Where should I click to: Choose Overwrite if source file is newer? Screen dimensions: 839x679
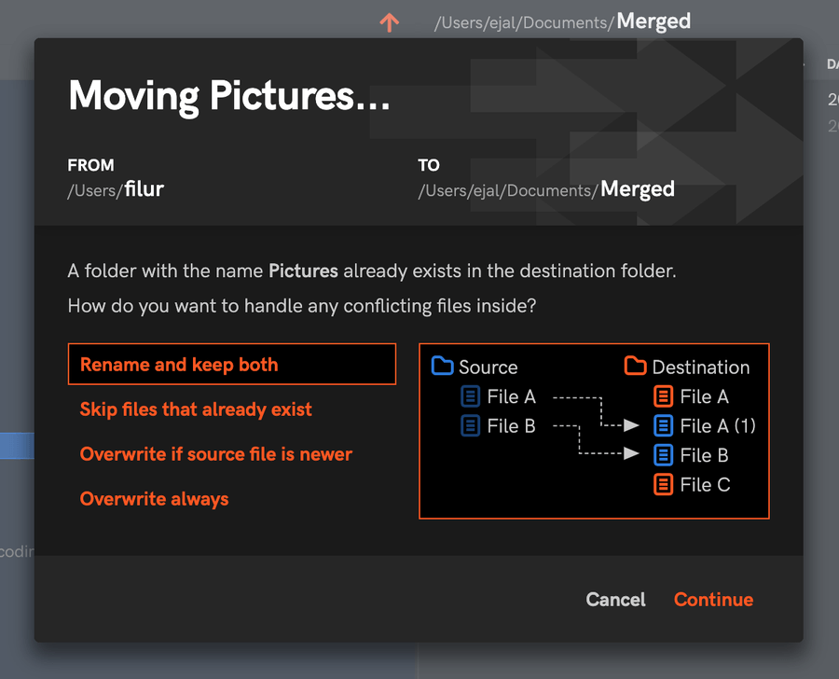click(215, 454)
